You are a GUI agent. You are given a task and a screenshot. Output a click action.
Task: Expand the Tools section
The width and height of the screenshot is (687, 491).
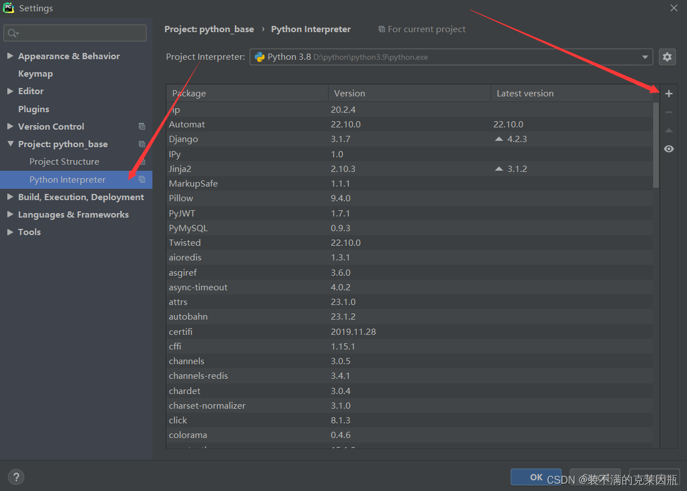[x=10, y=232]
